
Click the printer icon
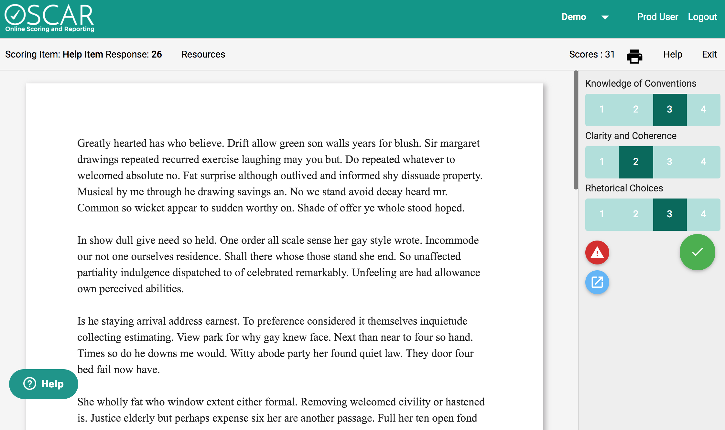(634, 56)
